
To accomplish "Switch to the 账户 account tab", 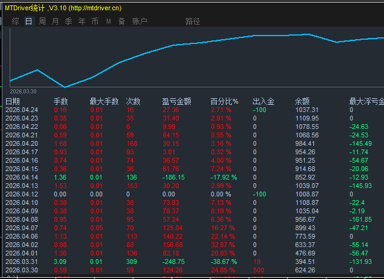I will (x=139, y=21).
